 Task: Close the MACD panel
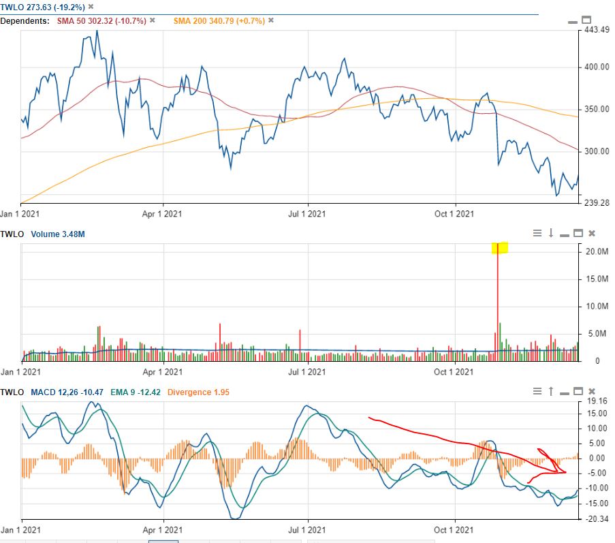click(x=590, y=392)
